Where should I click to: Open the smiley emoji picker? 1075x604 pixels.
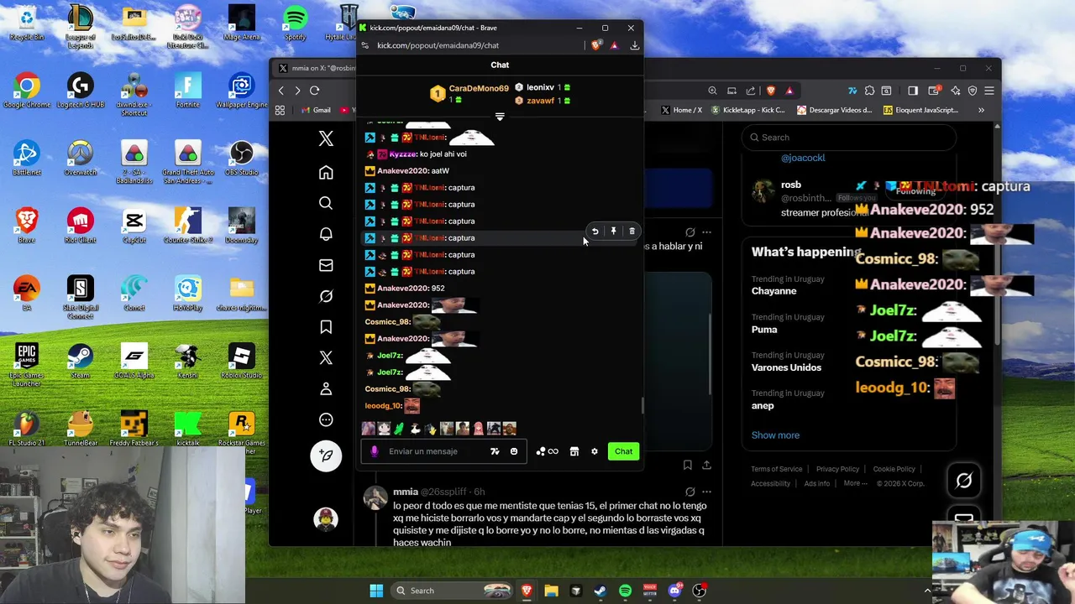click(514, 451)
